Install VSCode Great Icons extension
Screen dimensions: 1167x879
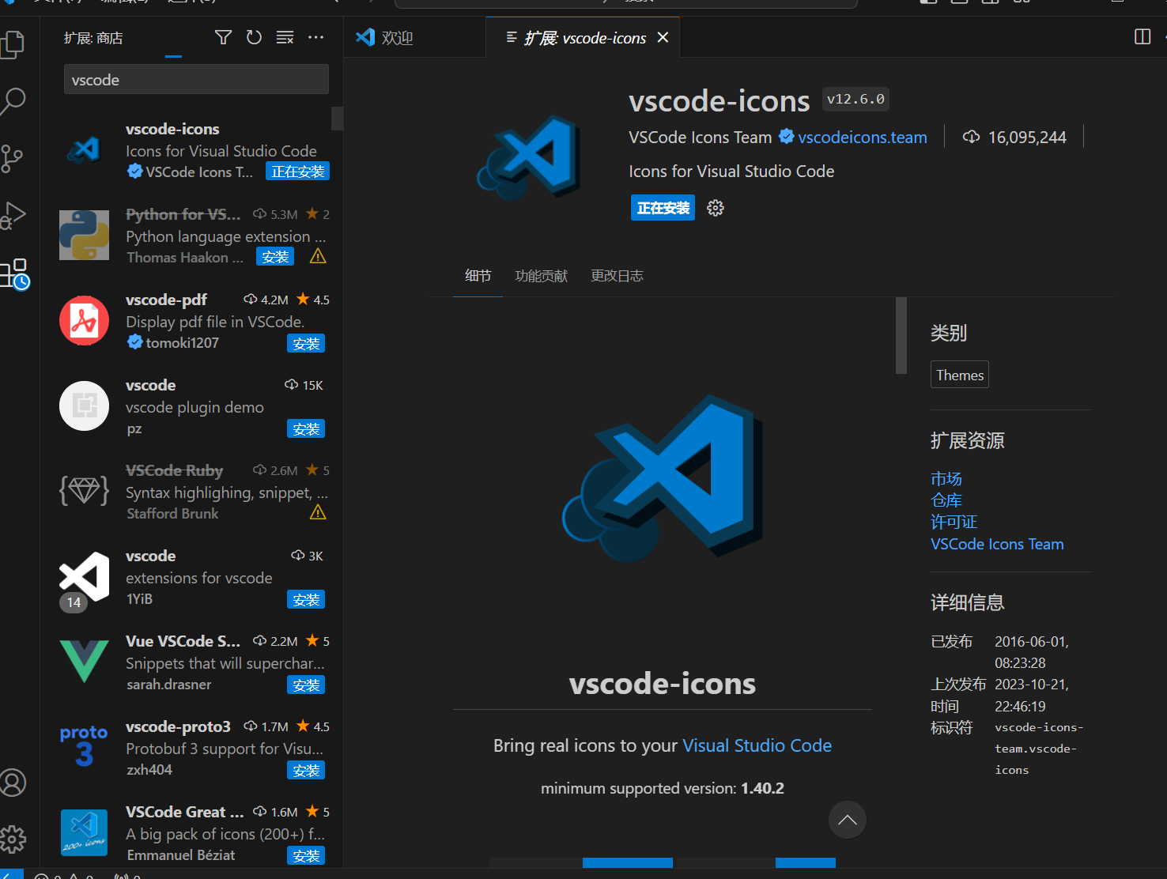(x=306, y=855)
